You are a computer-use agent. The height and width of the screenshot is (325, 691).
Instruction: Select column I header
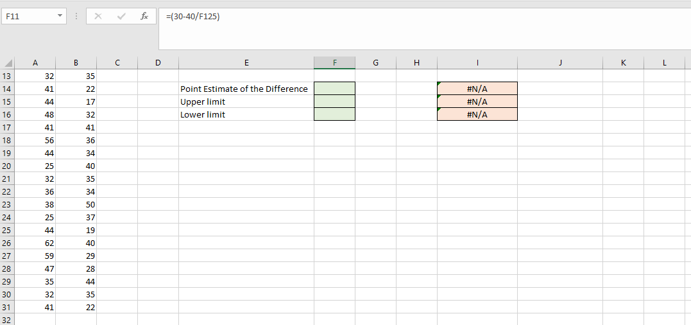click(477, 63)
